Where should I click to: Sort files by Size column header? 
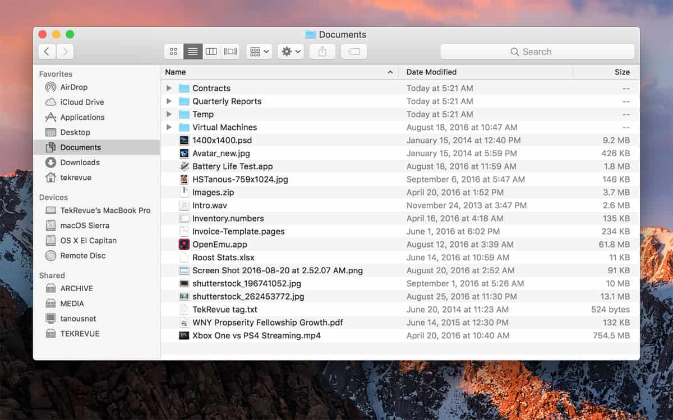click(x=621, y=72)
